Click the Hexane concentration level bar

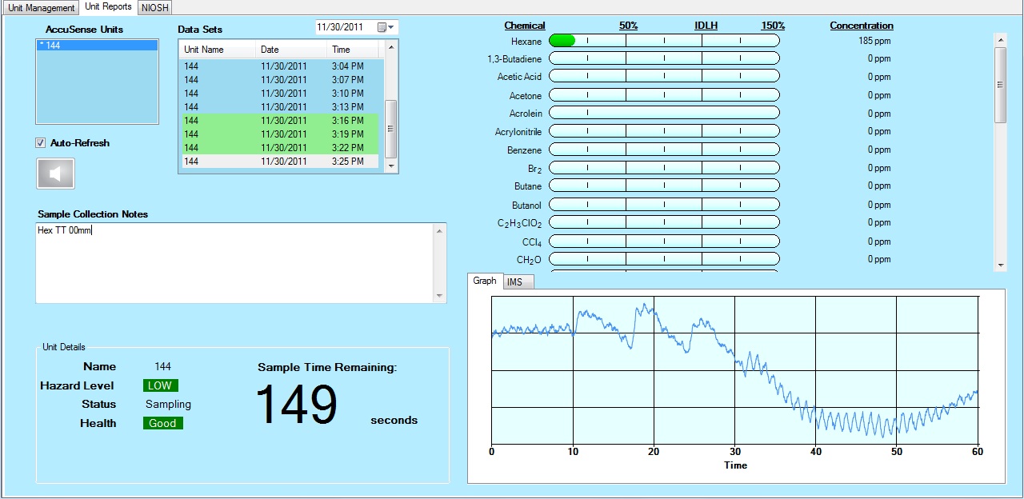(663, 41)
